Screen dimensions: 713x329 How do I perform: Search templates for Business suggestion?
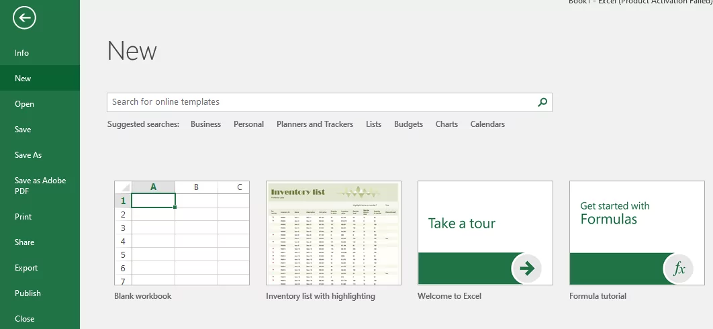click(205, 124)
